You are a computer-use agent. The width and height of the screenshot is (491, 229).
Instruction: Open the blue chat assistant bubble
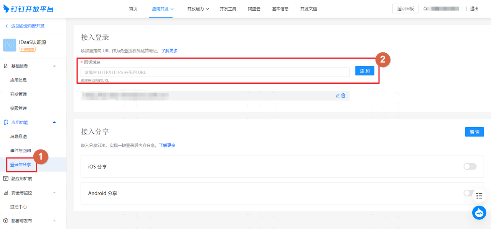479,213
